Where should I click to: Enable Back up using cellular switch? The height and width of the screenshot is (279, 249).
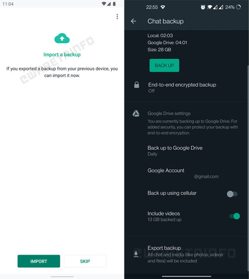232,194
